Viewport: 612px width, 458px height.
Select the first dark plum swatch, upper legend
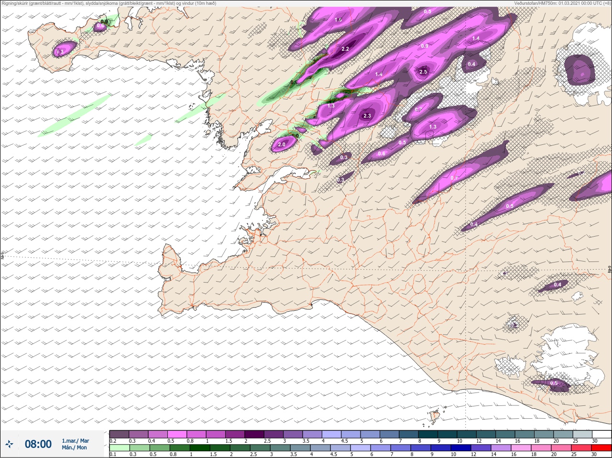(x=119, y=434)
